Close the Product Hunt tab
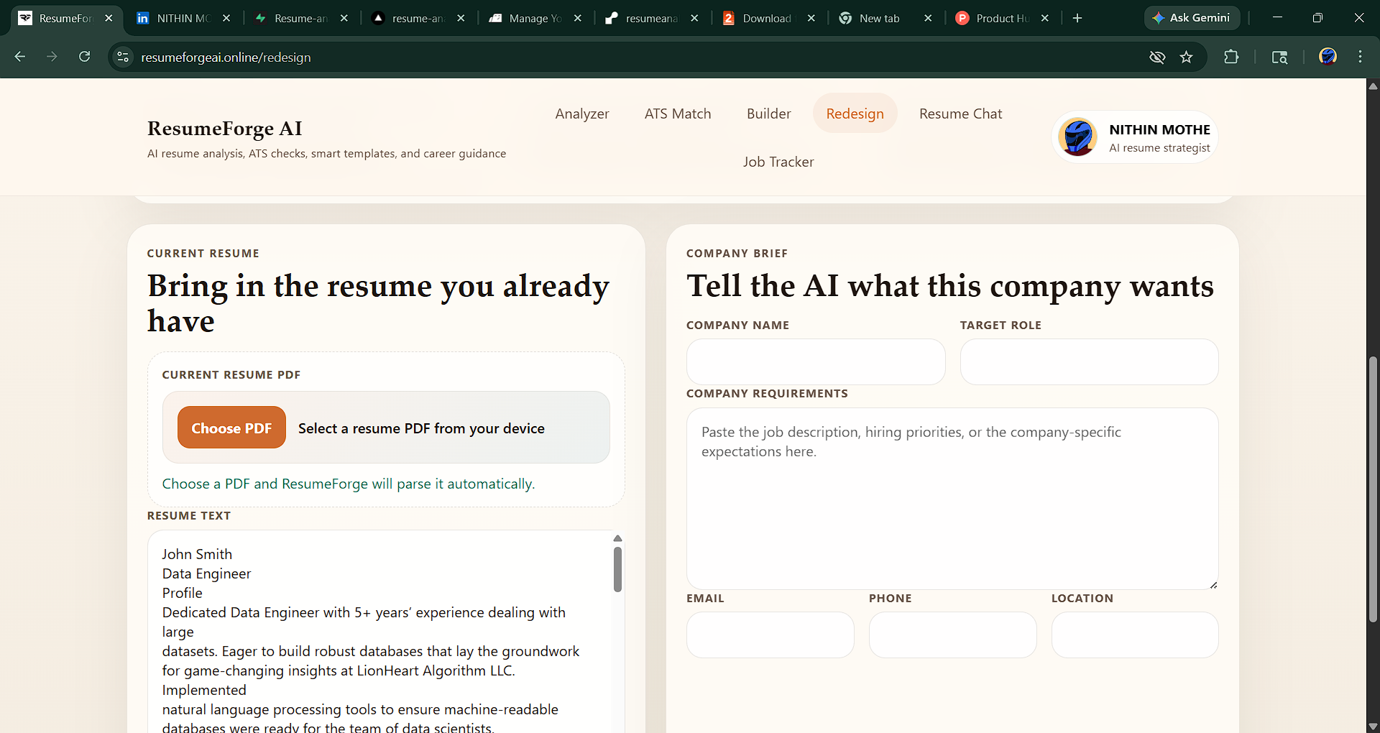The image size is (1380, 733). coord(1044,18)
